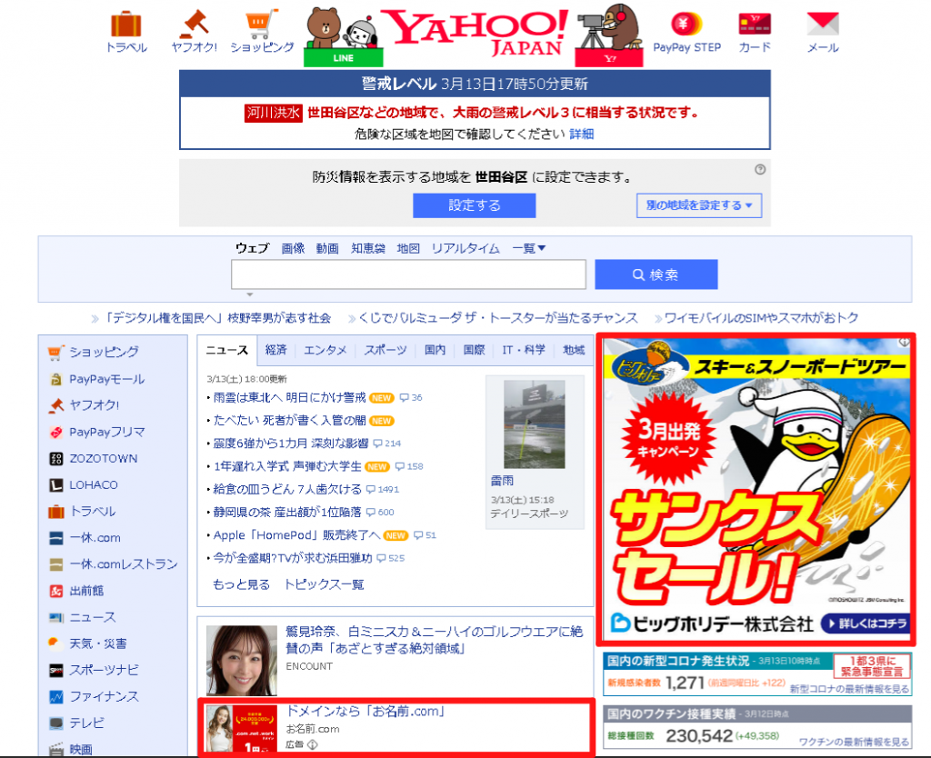Open ヤフオク! auction gavel icon in header

[195, 24]
